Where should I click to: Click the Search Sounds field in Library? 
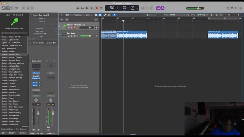(14, 33)
